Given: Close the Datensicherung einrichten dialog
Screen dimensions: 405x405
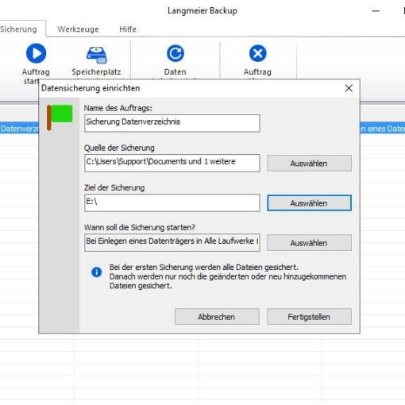Looking at the screenshot, I should tap(349, 88).
